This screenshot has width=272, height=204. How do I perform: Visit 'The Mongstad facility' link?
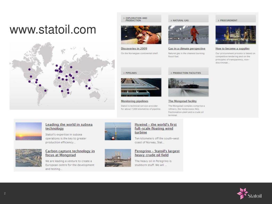point(182,101)
